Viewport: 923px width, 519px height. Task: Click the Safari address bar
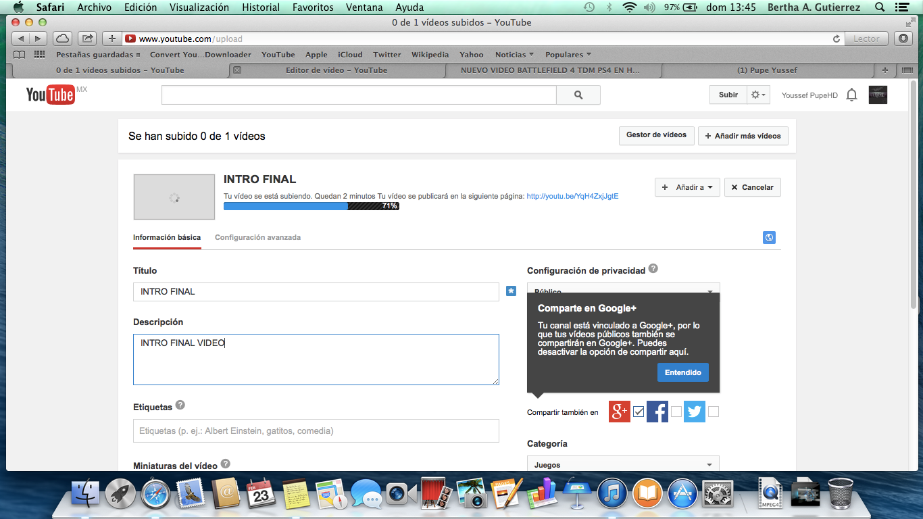click(483, 39)
